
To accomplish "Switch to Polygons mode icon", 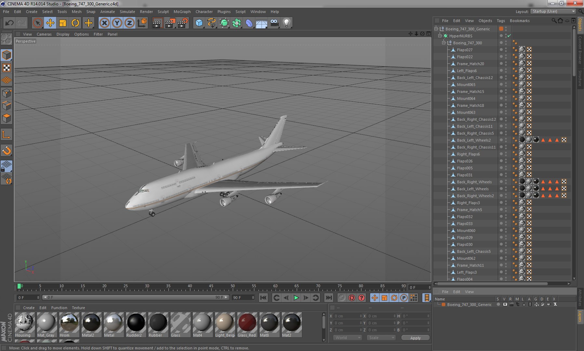I will pyautogui.click(x=7, y=118).
